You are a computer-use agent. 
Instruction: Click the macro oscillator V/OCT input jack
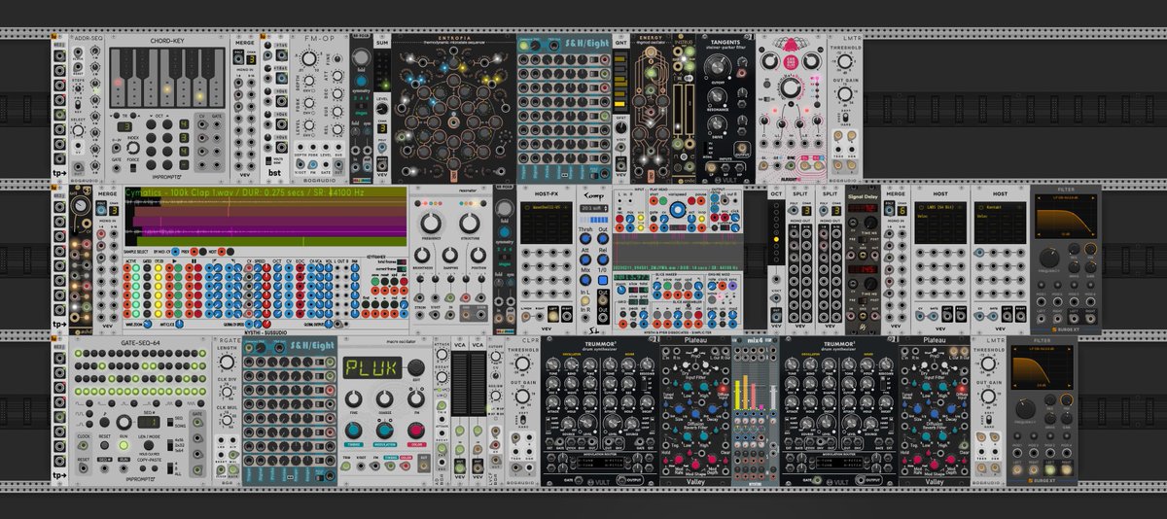[361, 466]
